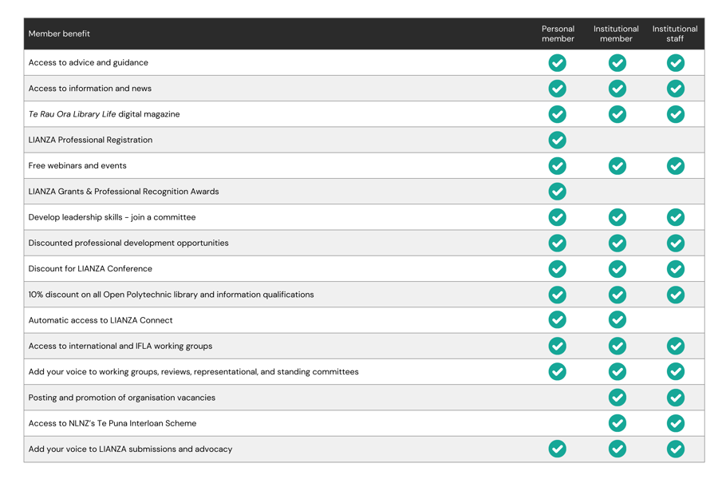
Task: Click Develop leadership skills row text
Action: click(112, 217)
